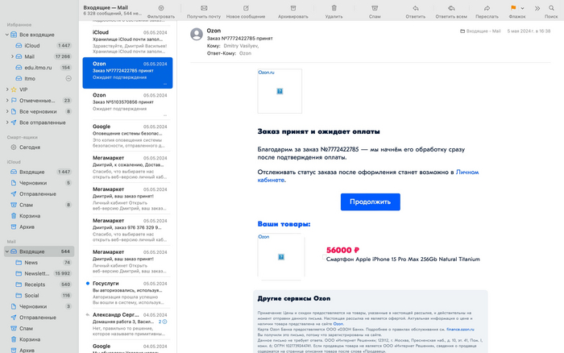564x353 pixels.
Task: Collapse the Mail Входящие folder tree
Action: [x=6, y=251]
